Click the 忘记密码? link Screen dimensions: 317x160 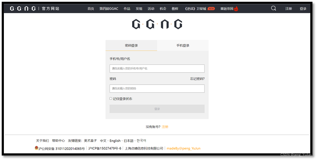coord(197,79)
